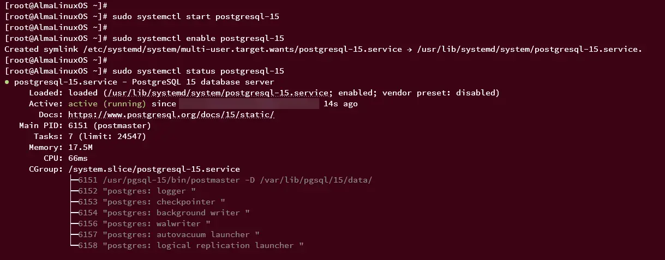Click the green status dot before postgresql-15.service
The width and height of the screenshot is (665, 260).
click(7, 82)
